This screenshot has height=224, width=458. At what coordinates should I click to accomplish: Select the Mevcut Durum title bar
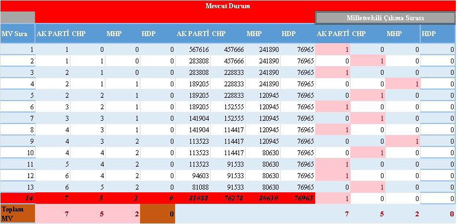(x=228, y=6)
